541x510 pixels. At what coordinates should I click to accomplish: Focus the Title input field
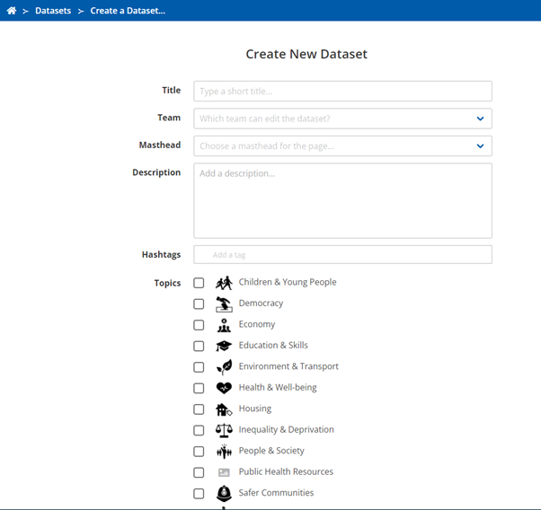(x=342, y=91)
